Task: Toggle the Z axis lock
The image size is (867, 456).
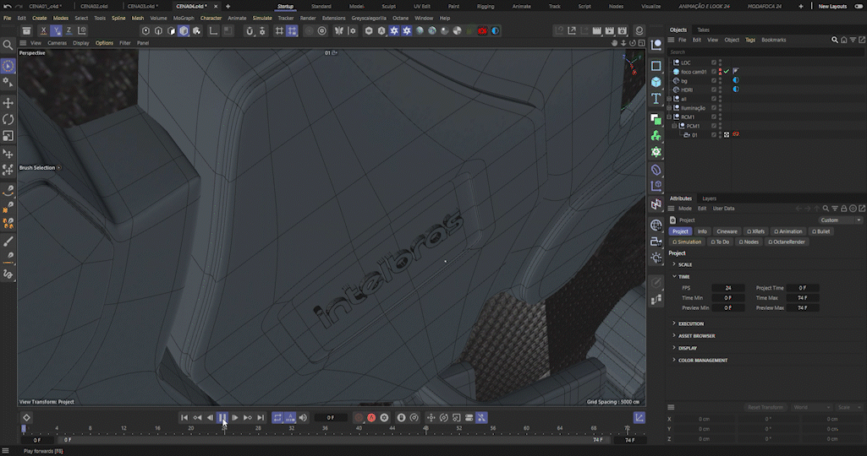Action: coord(69,31)
